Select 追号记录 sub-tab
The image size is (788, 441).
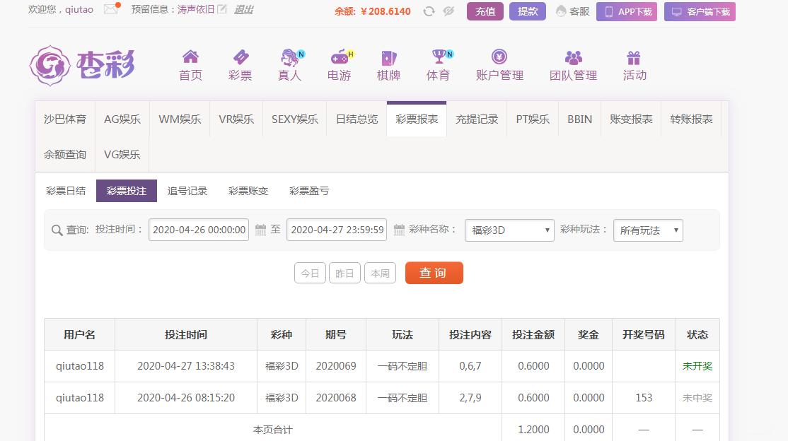click(x=187, y=191)
